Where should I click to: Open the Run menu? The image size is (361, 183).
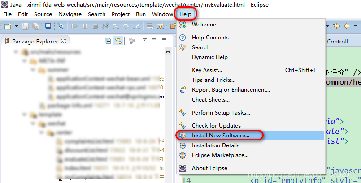pyautogui.click(x=141, y=14)
